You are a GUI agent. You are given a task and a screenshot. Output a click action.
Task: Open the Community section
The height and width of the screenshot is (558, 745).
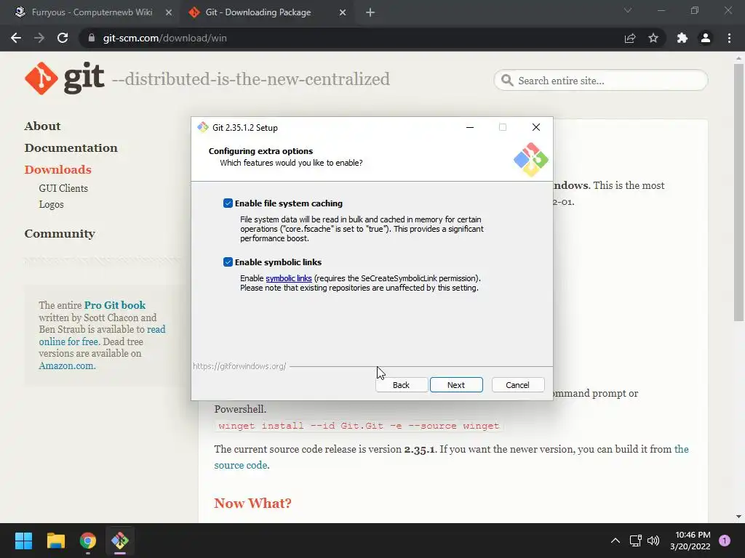tap(60, 233)
